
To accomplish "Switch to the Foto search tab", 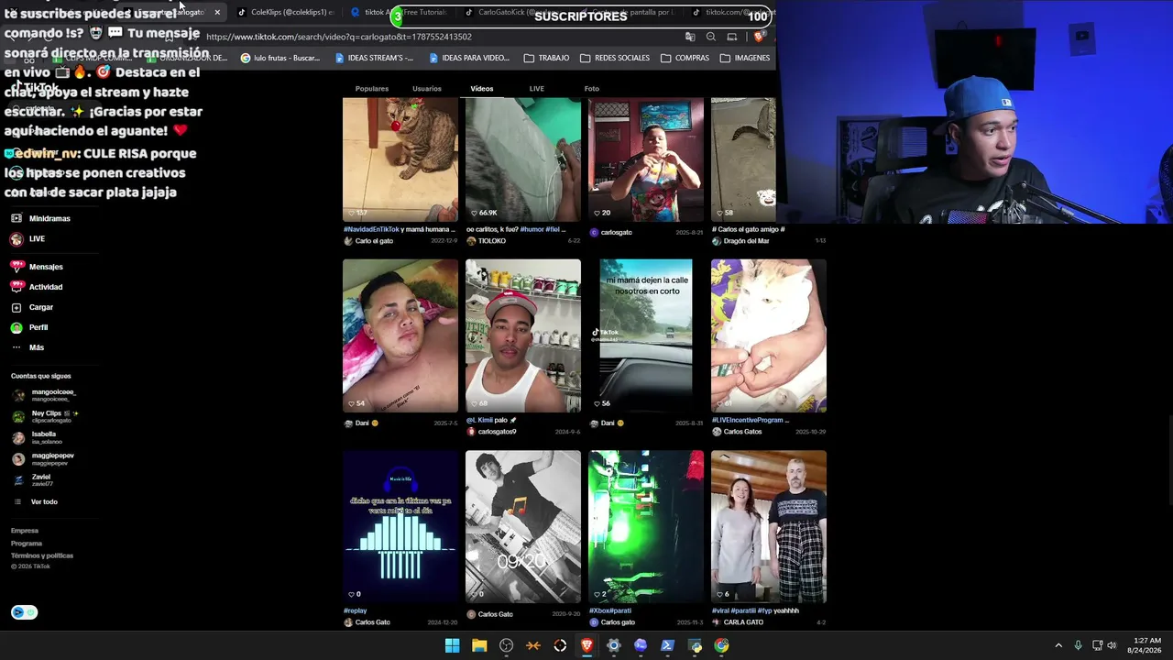I will [x=592, y=89].
